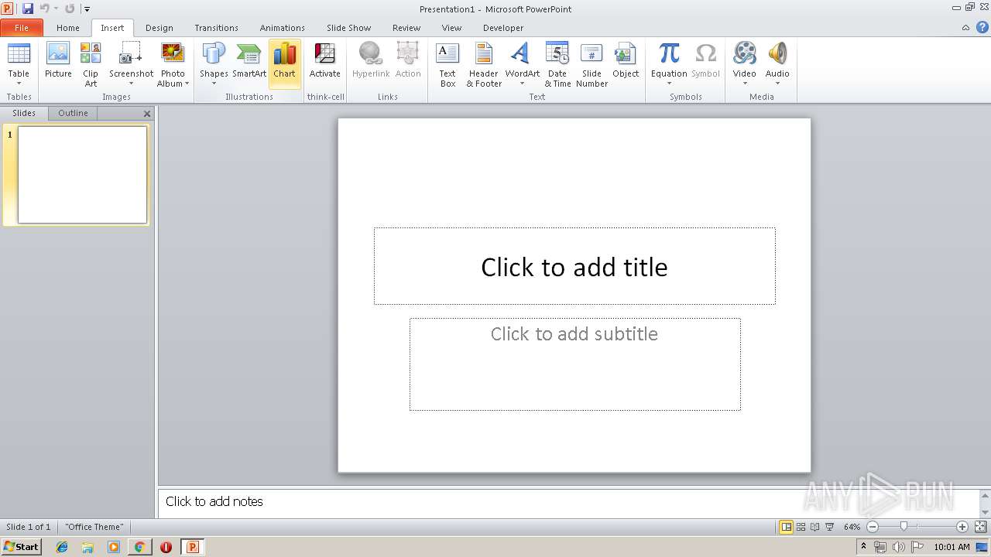This screenshot has height=557, width=991.
Task: Click to add notes area
Action: tap(569, 502)
